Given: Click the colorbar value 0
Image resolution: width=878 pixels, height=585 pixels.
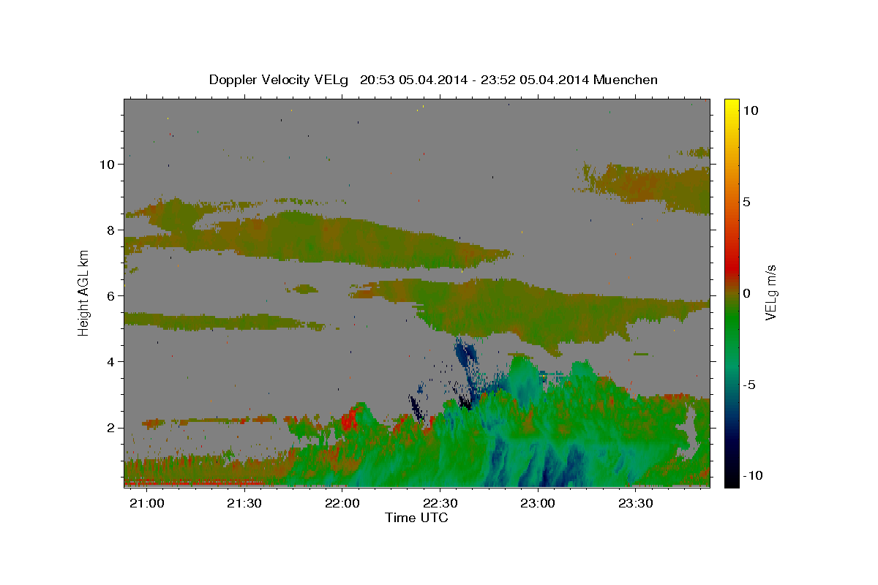Looking at the screenshot, I should point(746,293).
